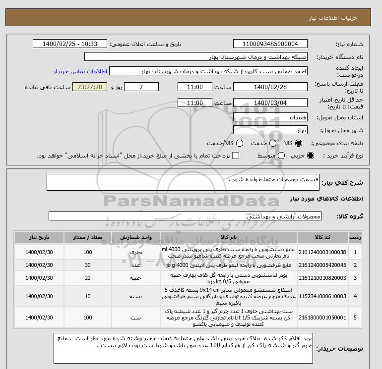Click the کد کالا column header

coord(322,237)
